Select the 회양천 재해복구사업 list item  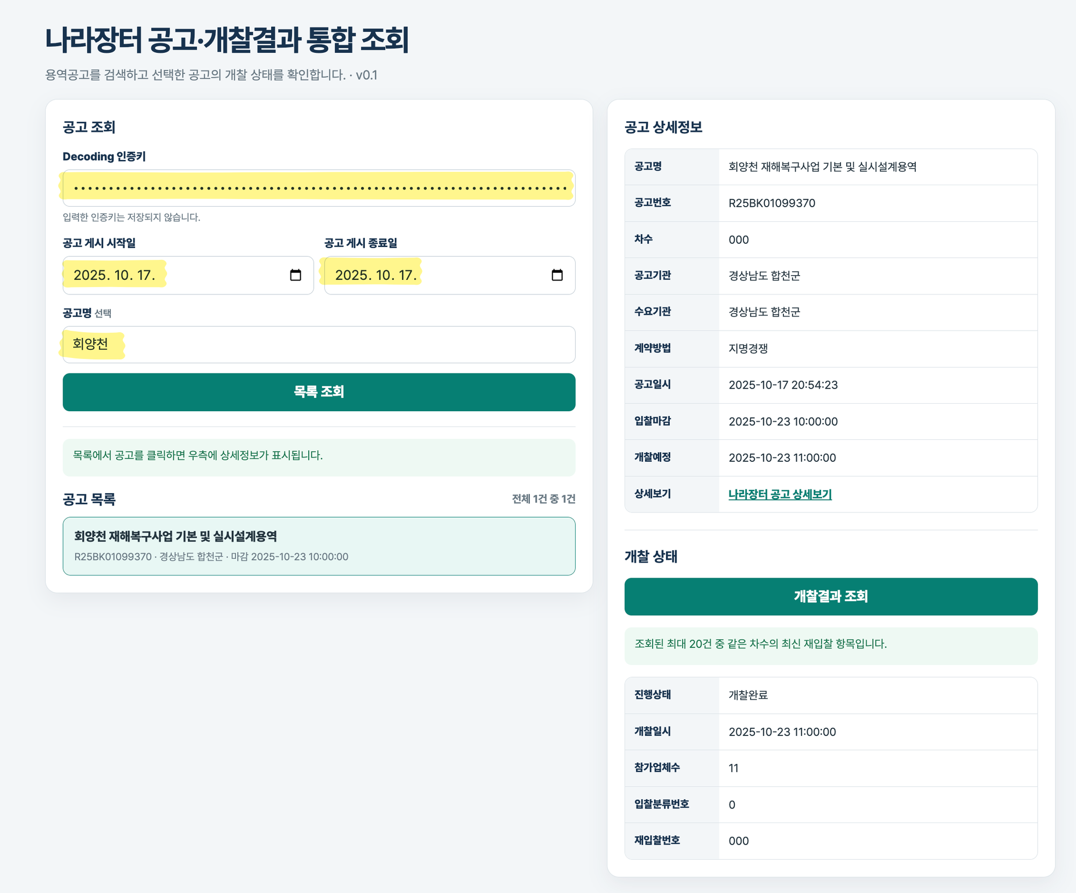click(x=319, y=546)
